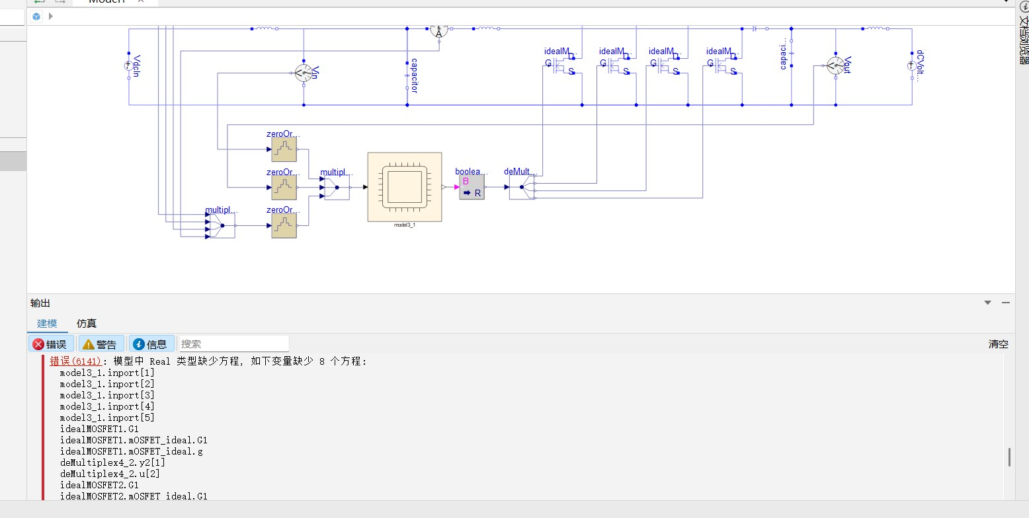1029x518 pixels.
Task: Select the top zeroOrder hold block
Action: [x=284, y=149]
